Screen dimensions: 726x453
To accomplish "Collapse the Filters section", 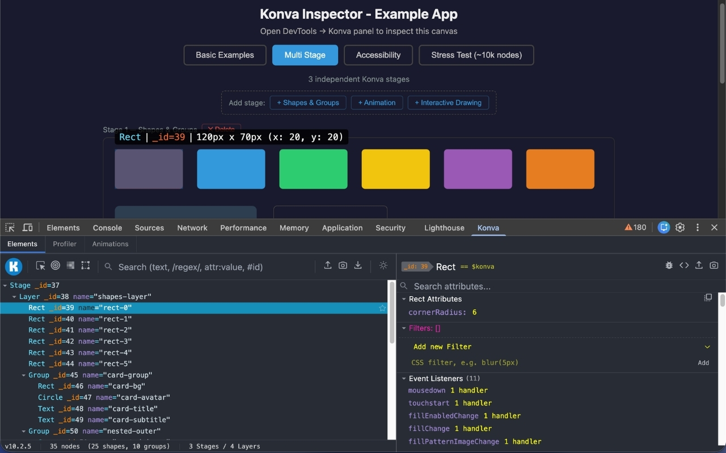I will (x=404, y=328).
